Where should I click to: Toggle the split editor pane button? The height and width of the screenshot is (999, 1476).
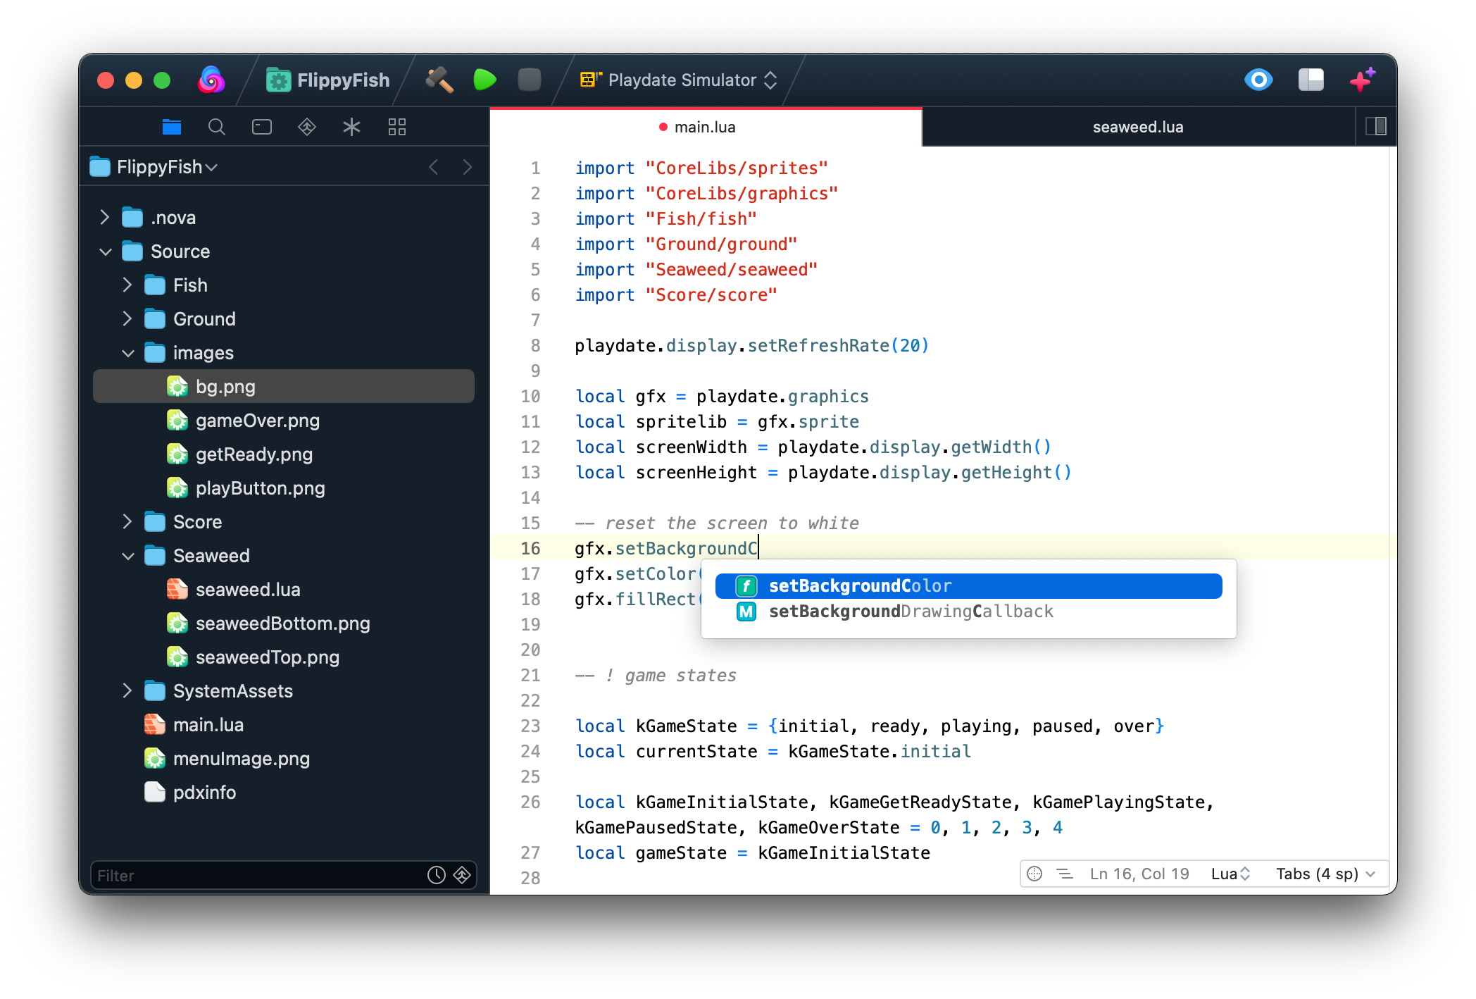[x=1375, y=127]
